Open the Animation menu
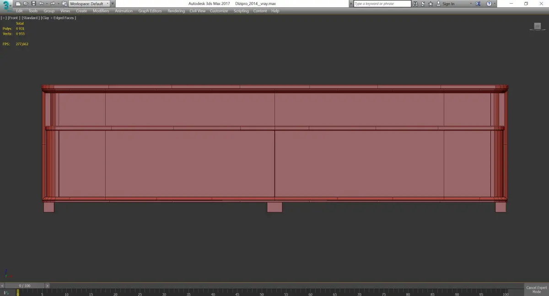The width and height of the screenshot is (549, 296). [124, 11]
